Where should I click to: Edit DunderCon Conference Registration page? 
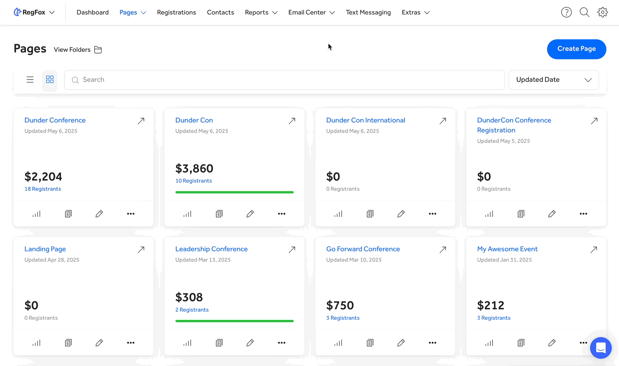point(552,214)
